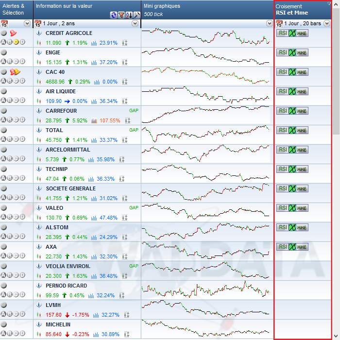Open the Mini graphiques column dropdown

[269, 23]
